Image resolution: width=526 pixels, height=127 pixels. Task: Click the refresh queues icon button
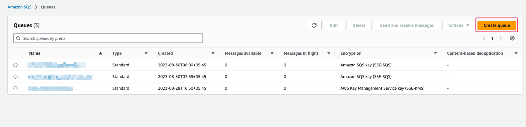tap(314, 25)
